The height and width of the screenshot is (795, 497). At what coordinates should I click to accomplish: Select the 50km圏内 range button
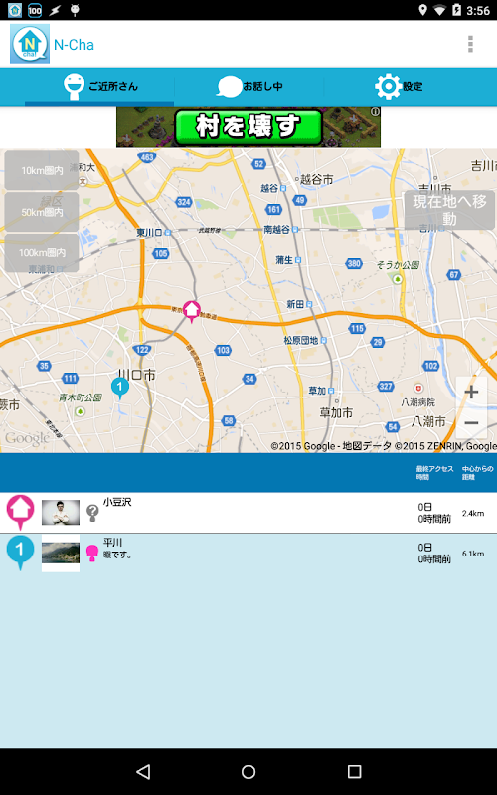click(x=42, y=212)
